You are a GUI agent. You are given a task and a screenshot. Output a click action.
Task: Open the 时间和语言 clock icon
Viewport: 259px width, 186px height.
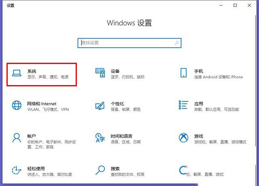pos(100,138)
